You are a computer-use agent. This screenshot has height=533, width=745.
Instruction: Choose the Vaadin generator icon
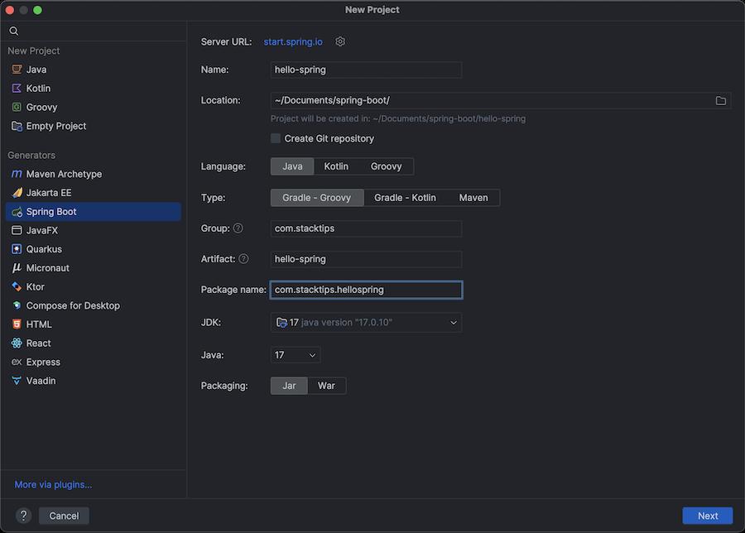pyautogui.click(x=17, y=381)
